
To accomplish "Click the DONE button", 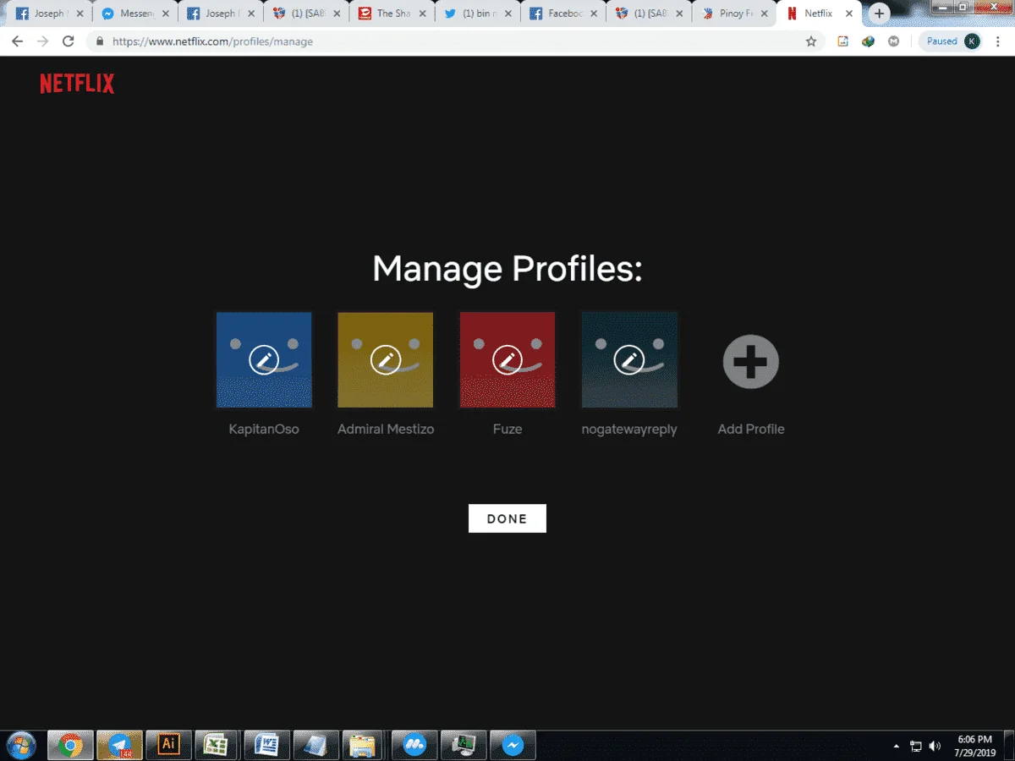I will click(x=507, y=518).
